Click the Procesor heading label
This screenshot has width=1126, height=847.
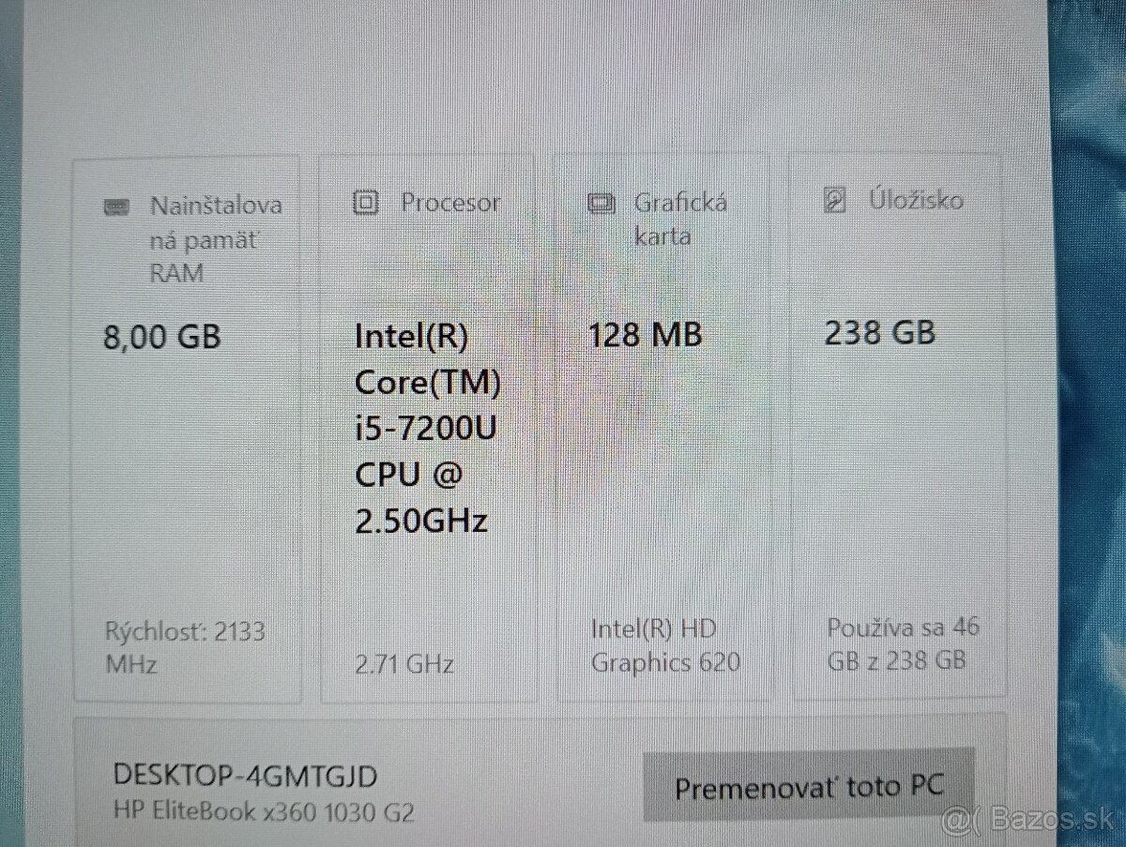450,203
